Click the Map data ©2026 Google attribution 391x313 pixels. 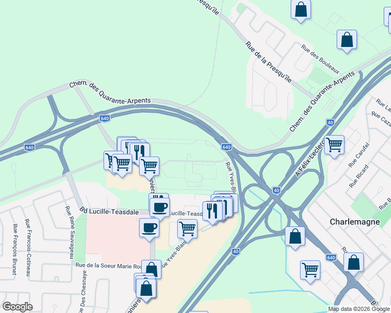coord(359,309)
